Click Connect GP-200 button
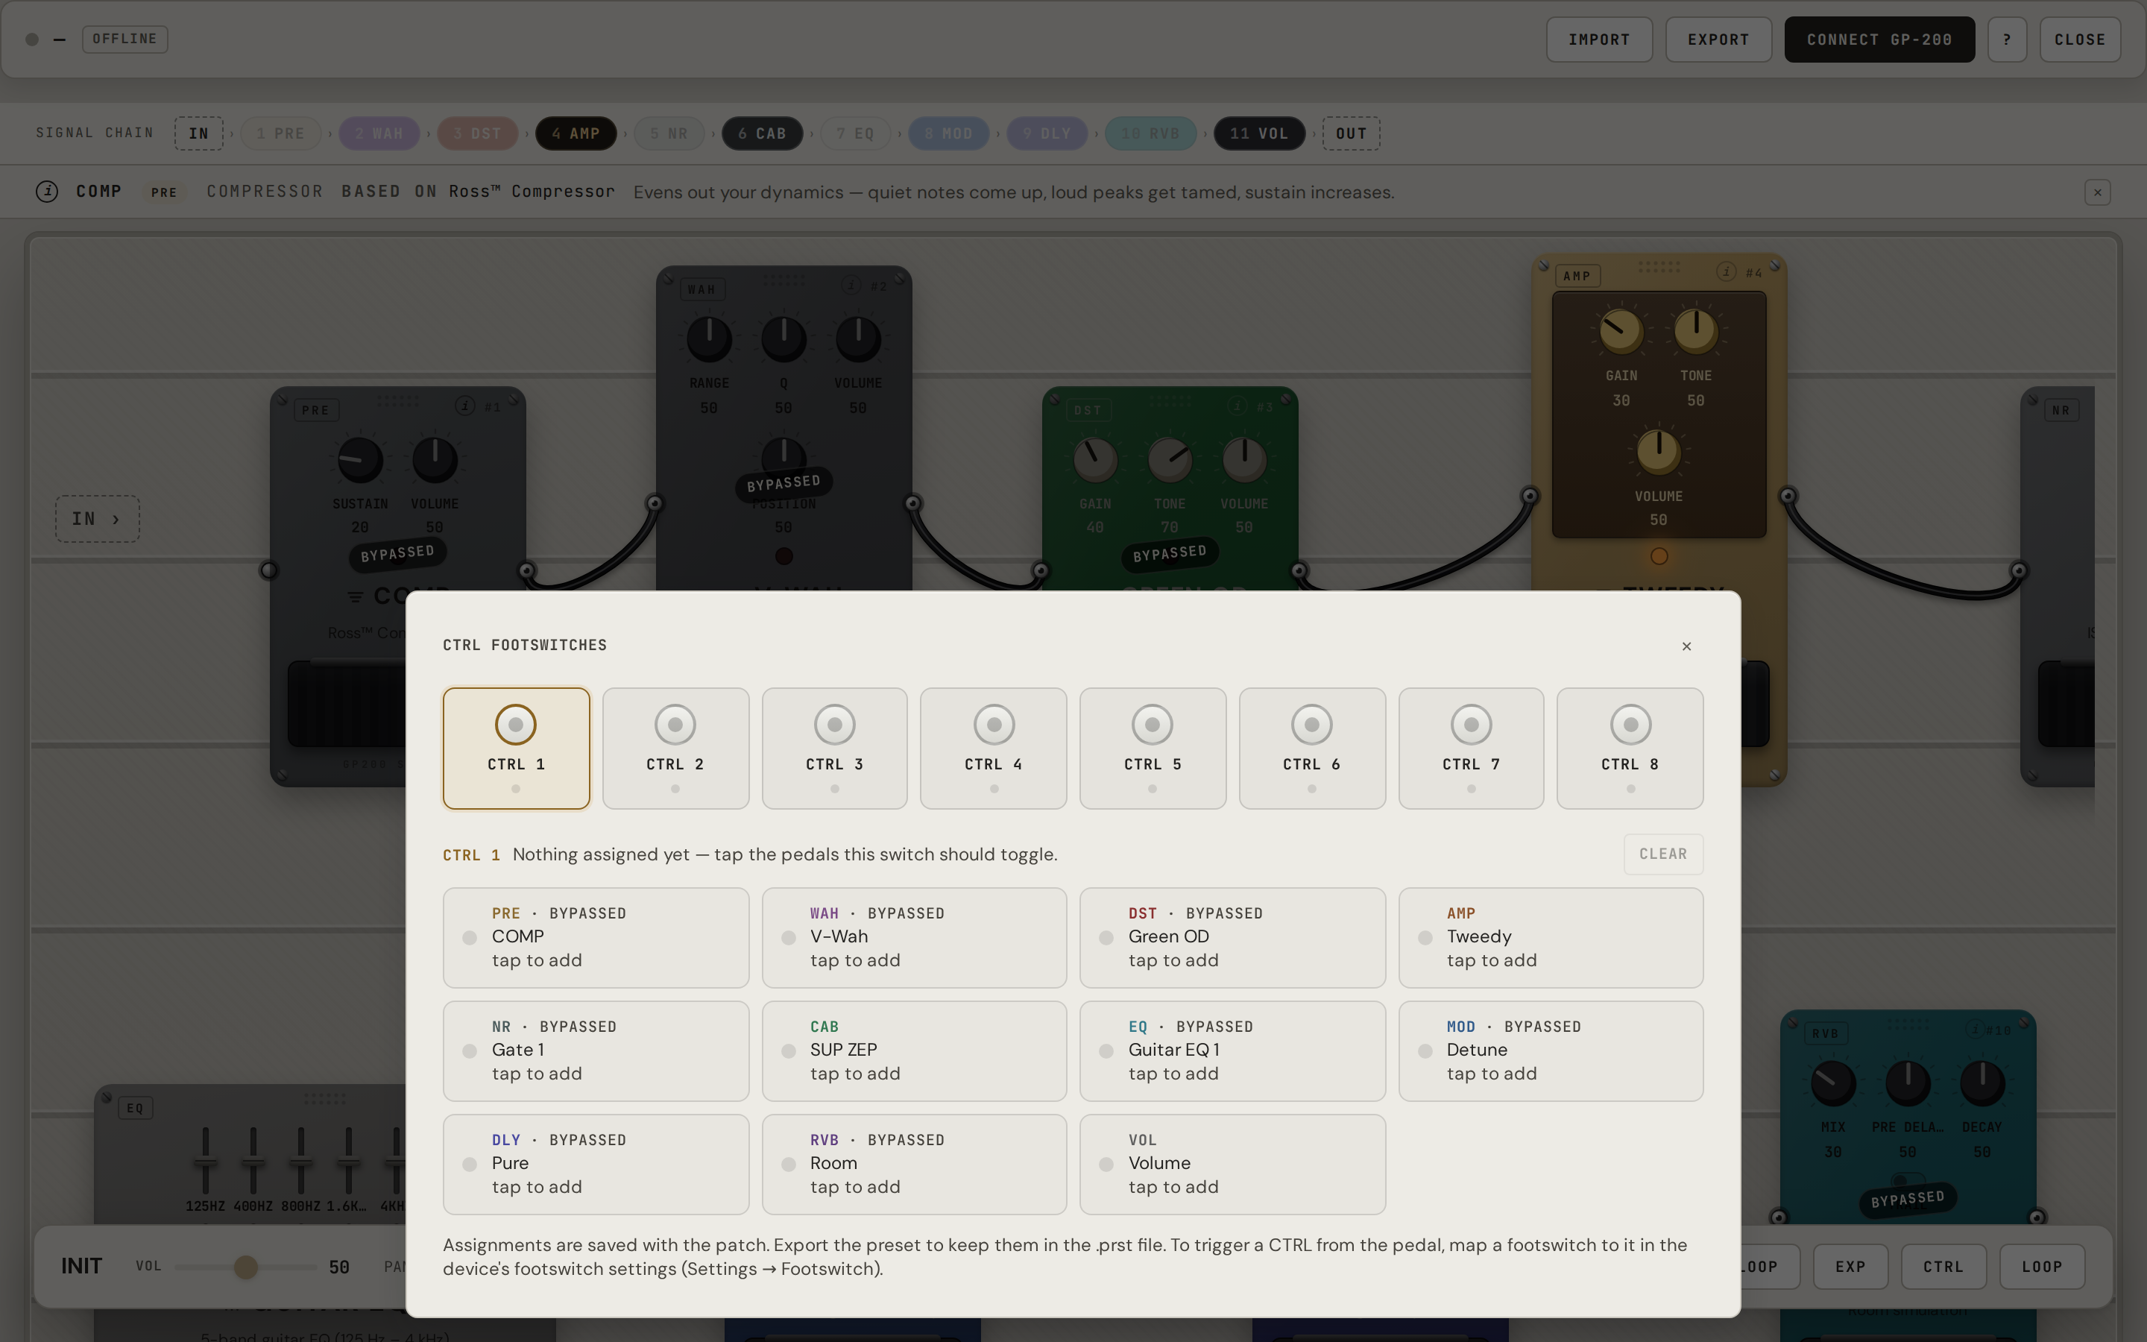Screen dimensions: 2147x1342 point(1879,40)
